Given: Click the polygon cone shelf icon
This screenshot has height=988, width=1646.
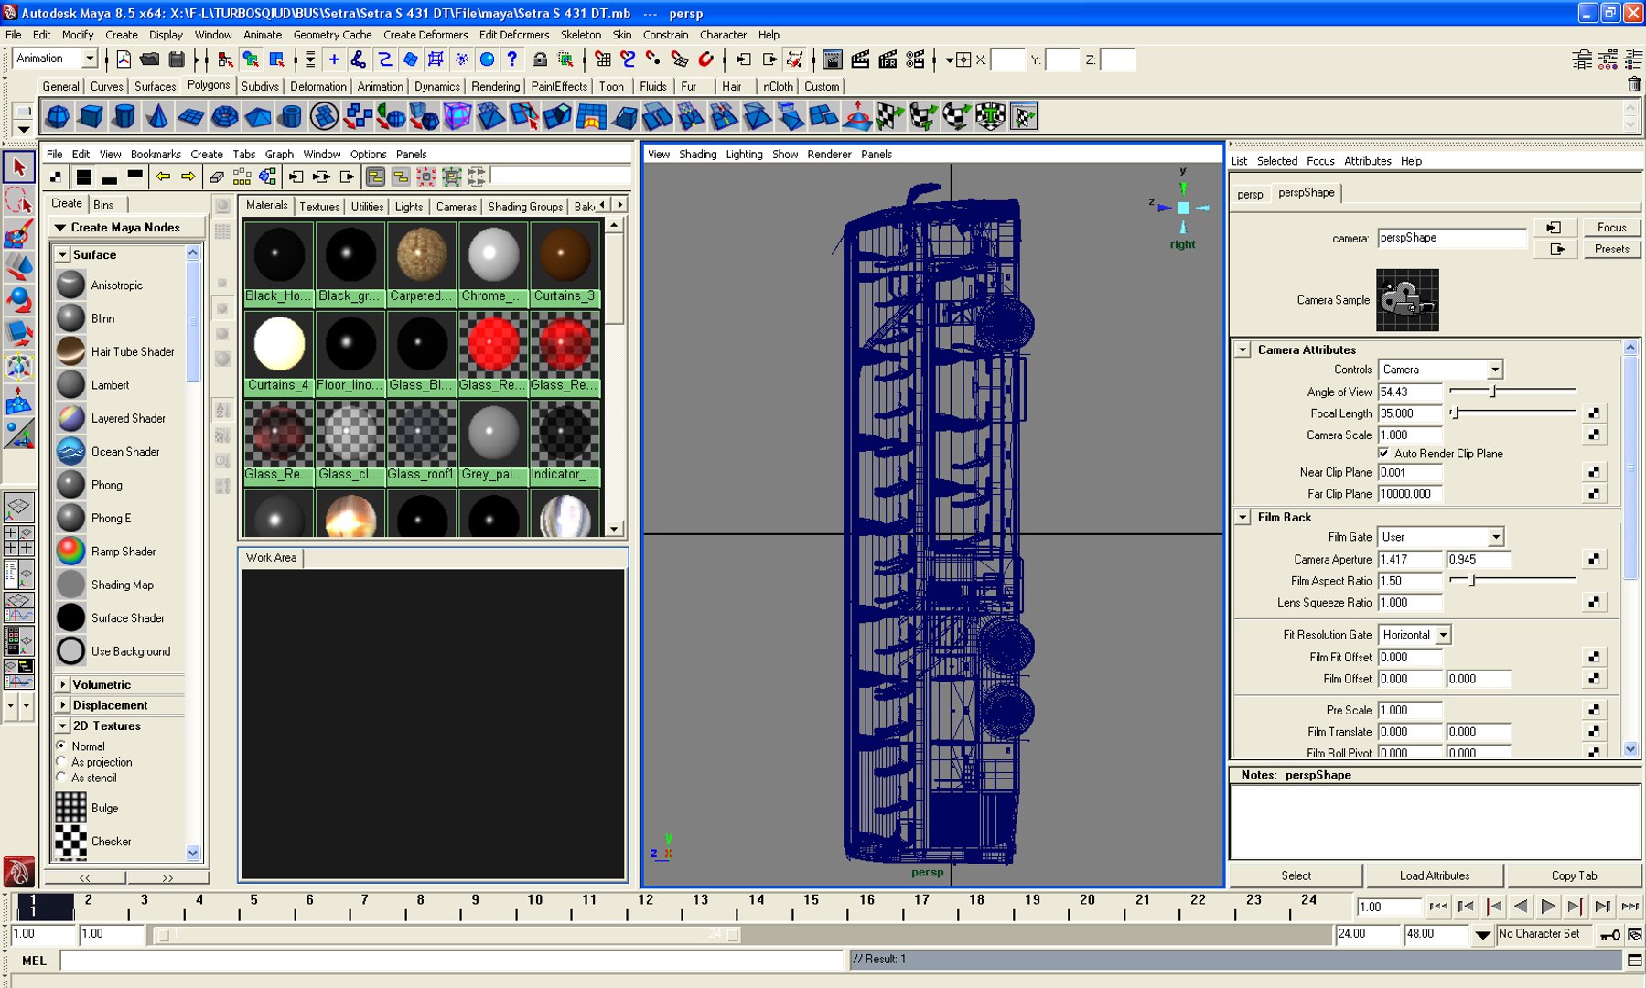Looking at the screenshot, I should (x=157, y=116).
